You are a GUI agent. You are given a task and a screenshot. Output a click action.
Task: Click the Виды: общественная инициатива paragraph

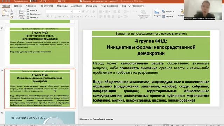coord(151,91)
